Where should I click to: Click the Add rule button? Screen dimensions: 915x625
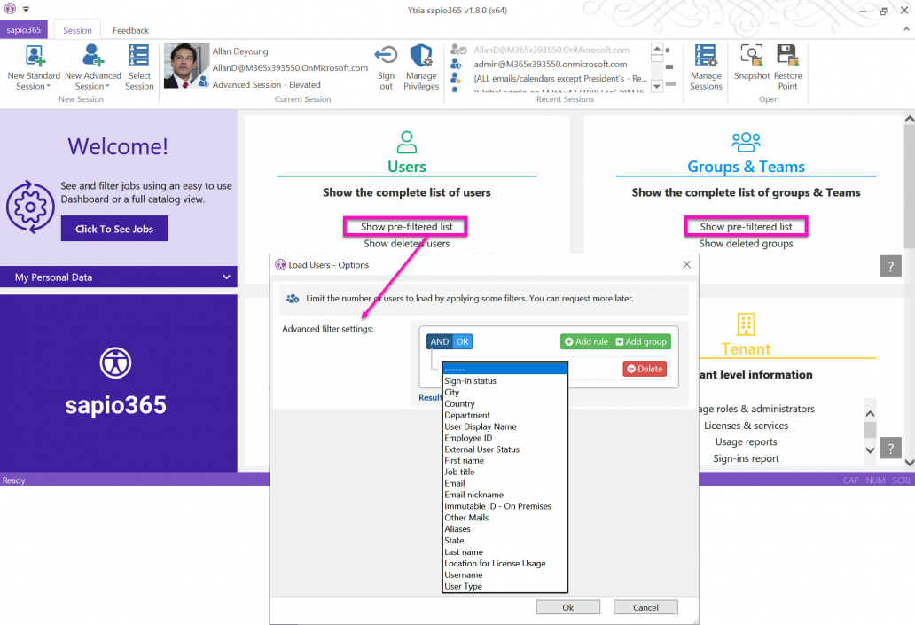click(586, 341)
